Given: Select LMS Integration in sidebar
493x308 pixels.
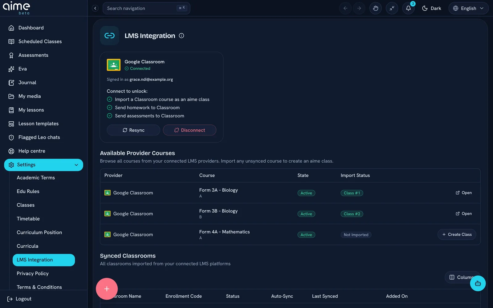Looking at the screenshot, I should pyautogui.click(x=44, y=260).
